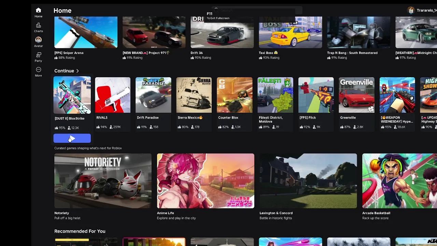This screenshot has height=246, width=437.
Task: Open the Weapon Wednesday Hype game thumbnail
Action: pos(397,95)
